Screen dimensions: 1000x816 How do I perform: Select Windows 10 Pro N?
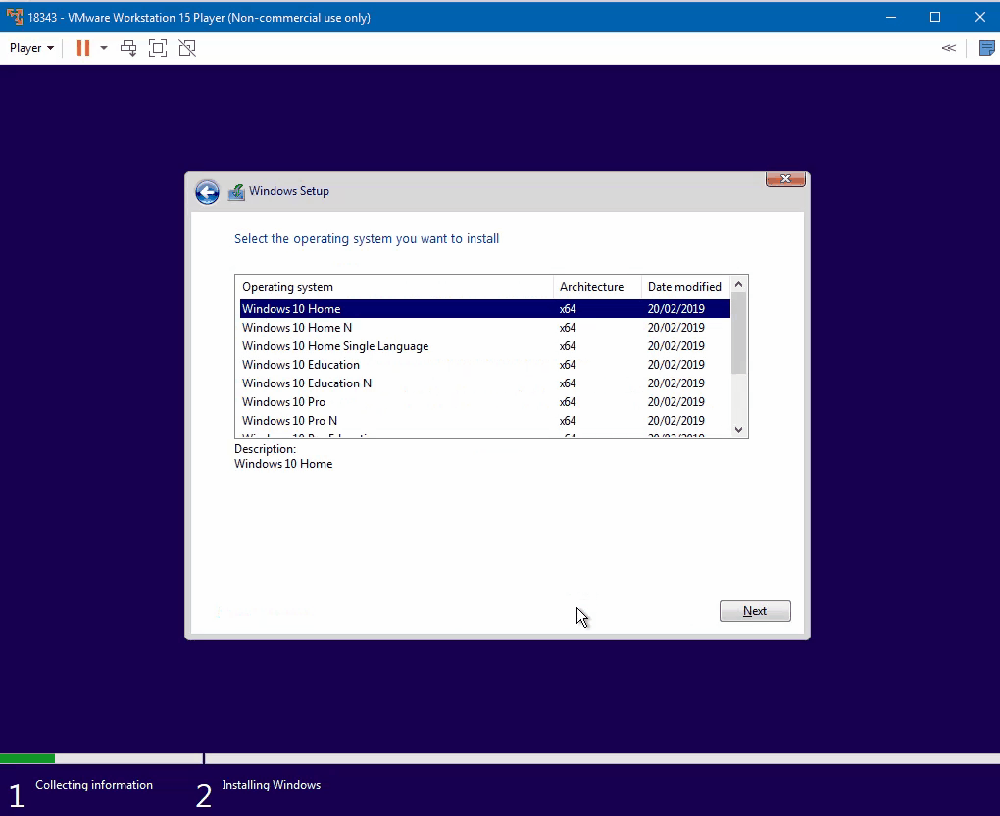[x=484, y=421]
